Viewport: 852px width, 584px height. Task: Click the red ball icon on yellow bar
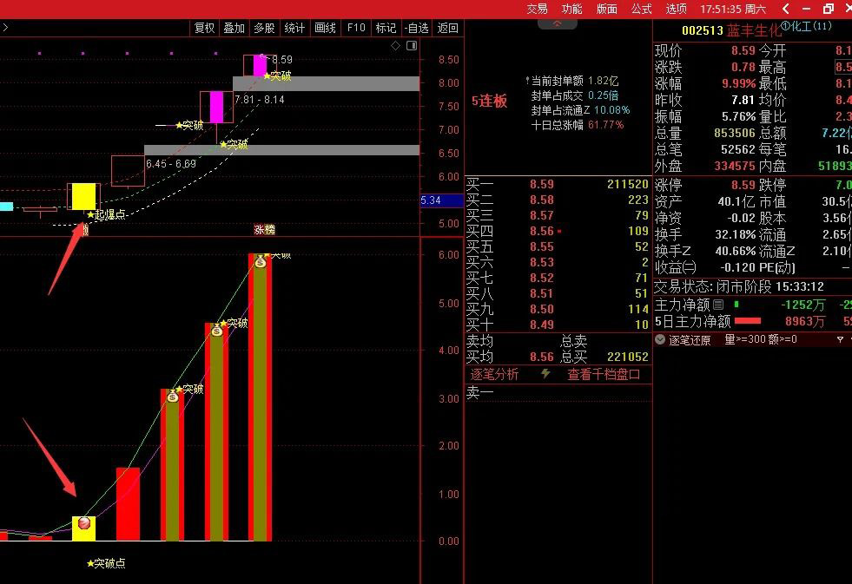click(x=83, y=523)
